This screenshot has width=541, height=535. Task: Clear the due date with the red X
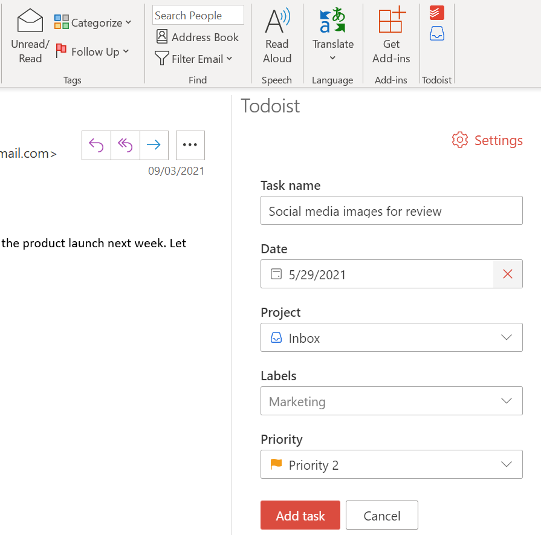[507, 274]
